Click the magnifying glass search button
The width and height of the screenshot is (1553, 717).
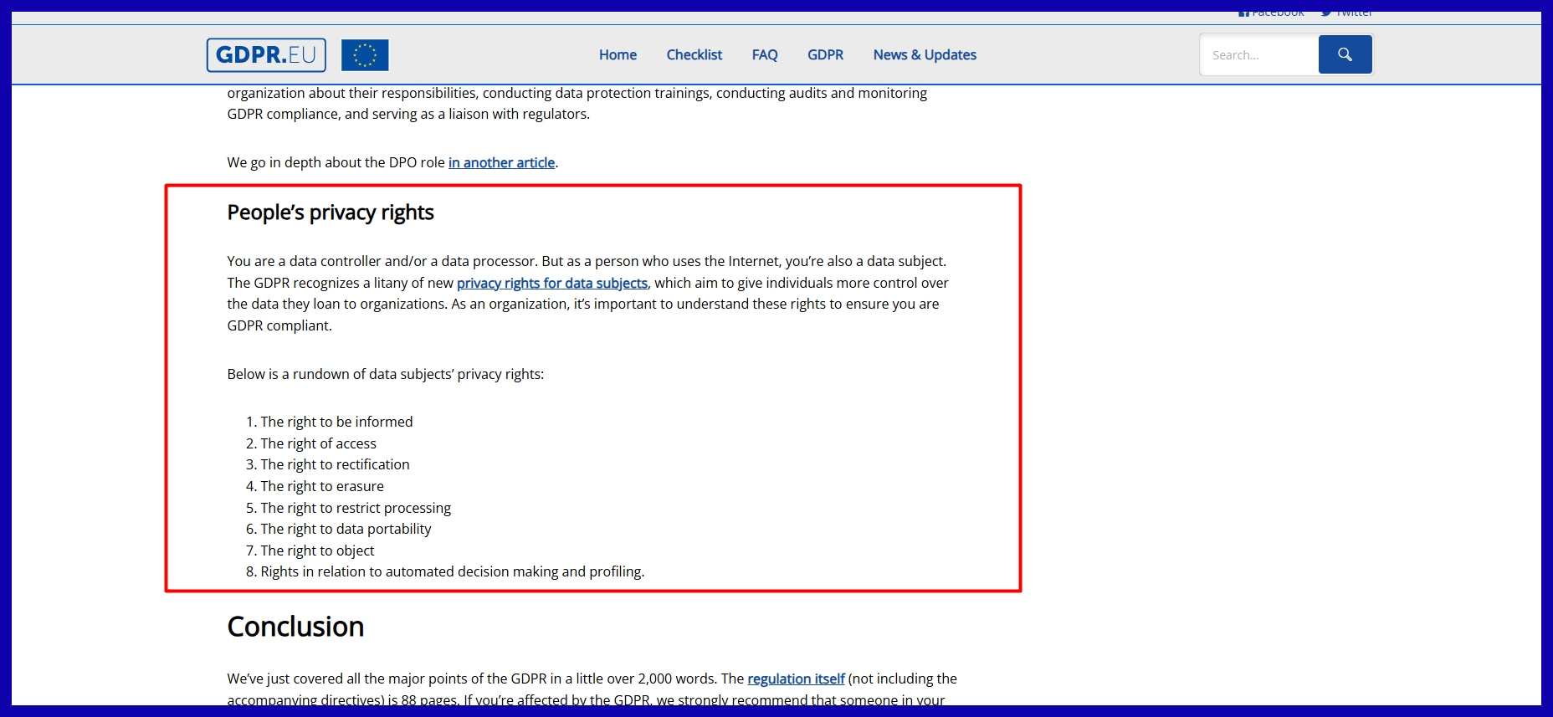point(1345,54)
